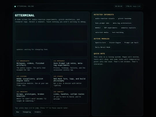Open the Spectra-Core module
The image size is (156, 117).
[x=101, y=43]
